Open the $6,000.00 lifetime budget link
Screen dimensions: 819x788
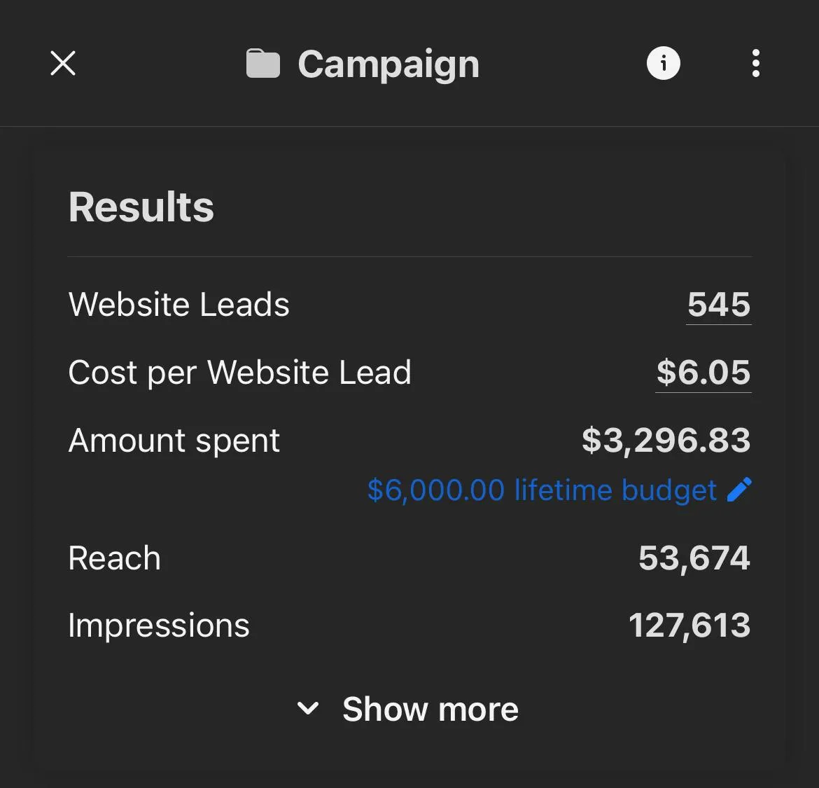pyautogui.click(x=542, y=490)
